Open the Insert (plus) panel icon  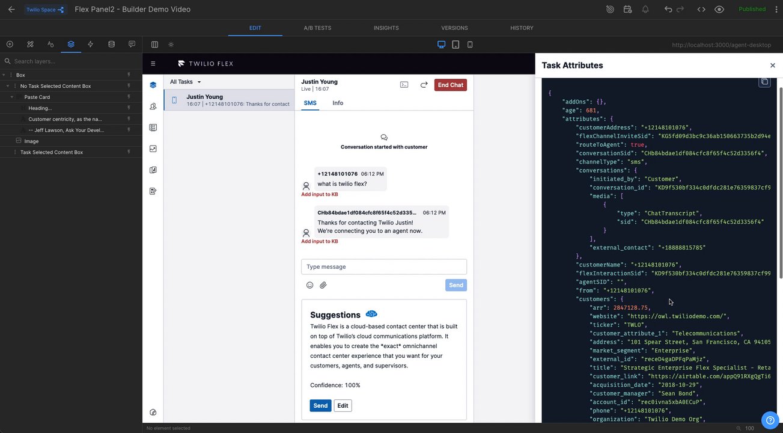(x=10, y=45)
